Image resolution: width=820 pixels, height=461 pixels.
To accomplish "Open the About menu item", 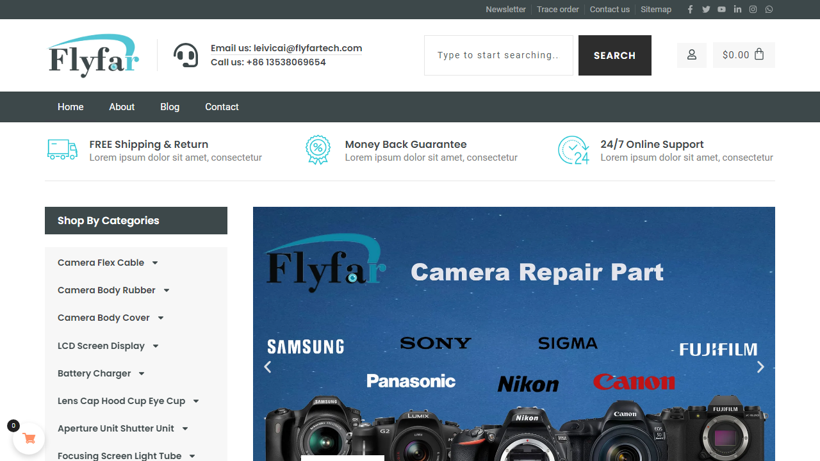I will 122,107.
